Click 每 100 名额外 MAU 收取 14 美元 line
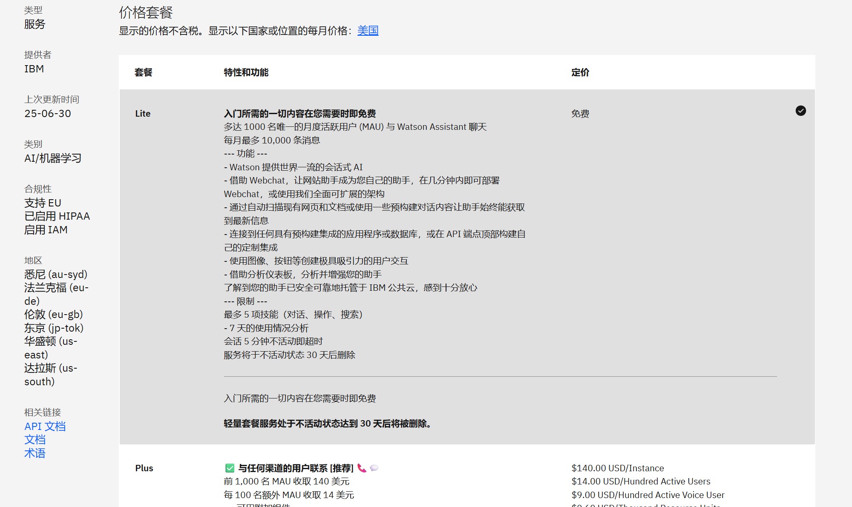 [x=289, y=495]
